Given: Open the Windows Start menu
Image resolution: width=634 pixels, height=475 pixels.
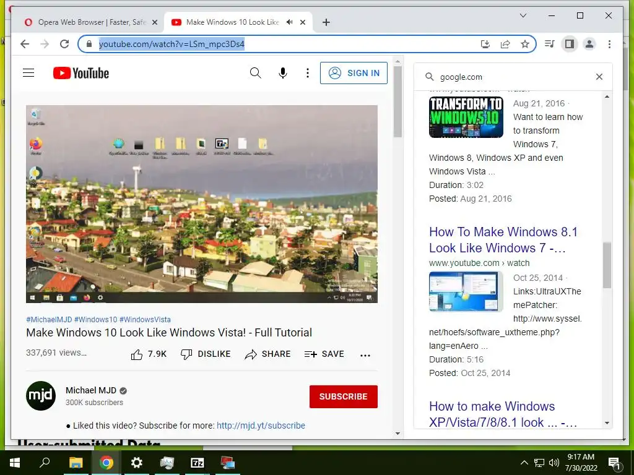Looking at the screenshot, I should click(15, 463).
